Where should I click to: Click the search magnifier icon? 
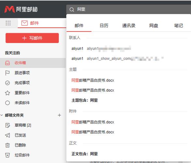(x=72, y=9)
